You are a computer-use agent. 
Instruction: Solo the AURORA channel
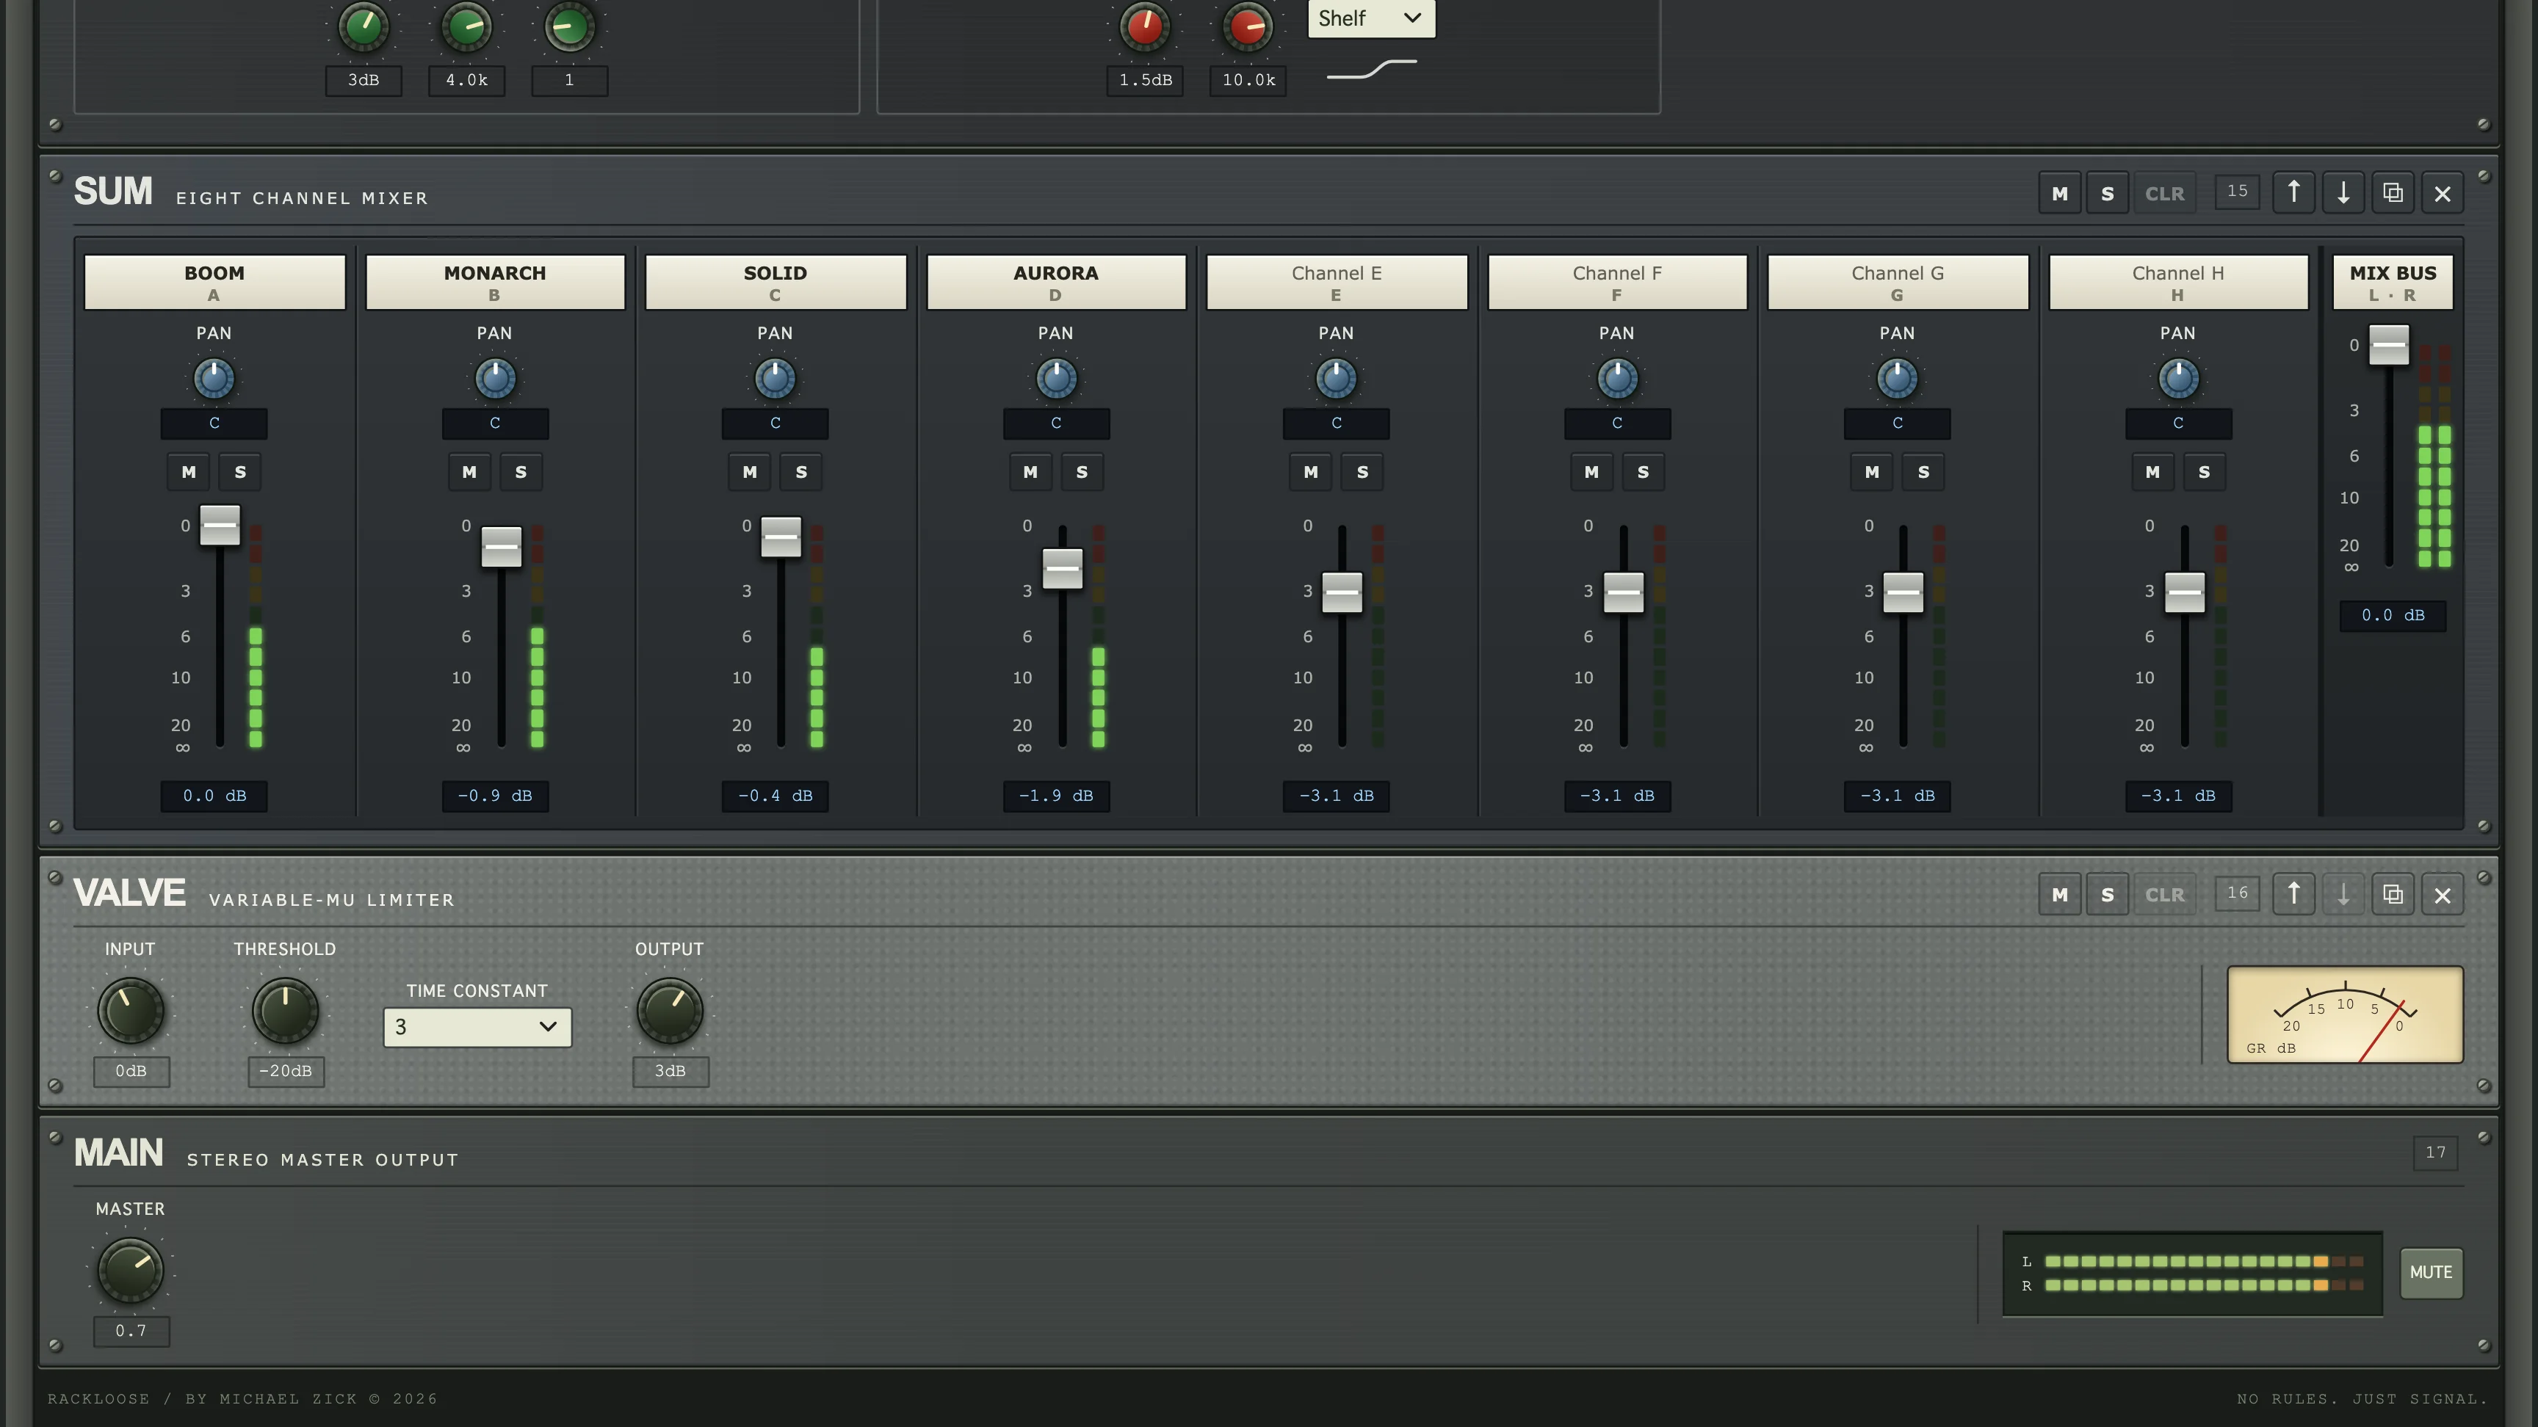click(x=1082, y=472)
